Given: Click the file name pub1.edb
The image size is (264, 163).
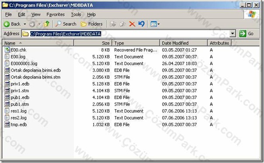Looking at the screenshot, I should pos(20,98).
